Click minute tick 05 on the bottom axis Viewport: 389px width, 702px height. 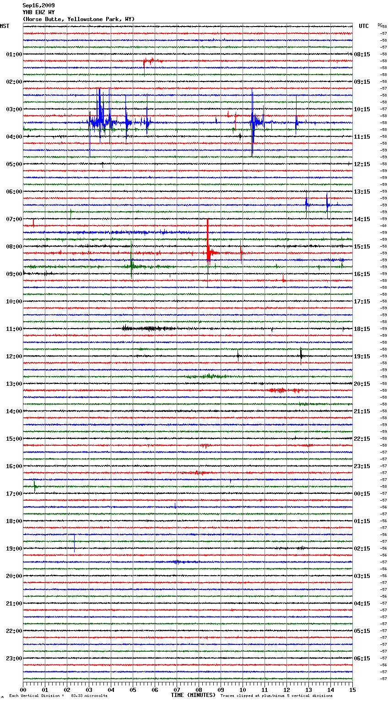[133, 690]
